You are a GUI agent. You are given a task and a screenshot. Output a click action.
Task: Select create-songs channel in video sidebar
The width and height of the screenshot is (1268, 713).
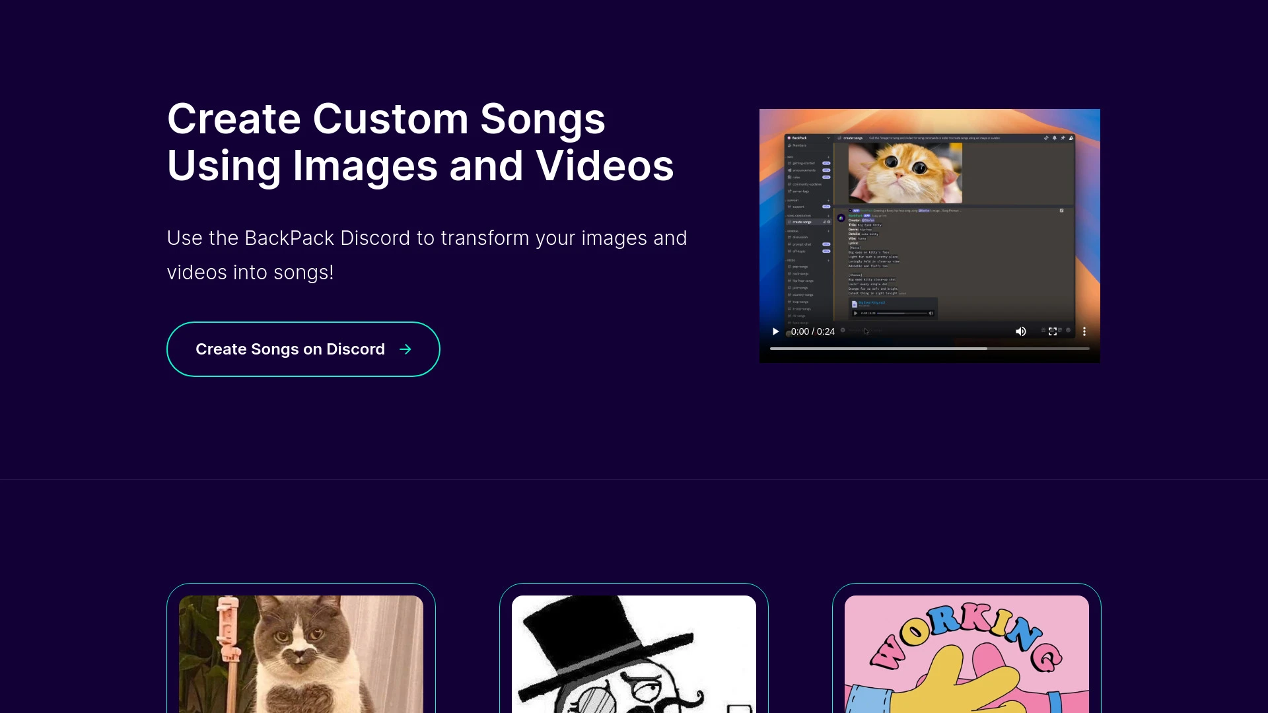[802, 222]
